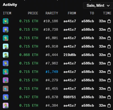This screenshot has height=110, width=113.
Task: Click the FROM column header
Action: coord(72,13)
